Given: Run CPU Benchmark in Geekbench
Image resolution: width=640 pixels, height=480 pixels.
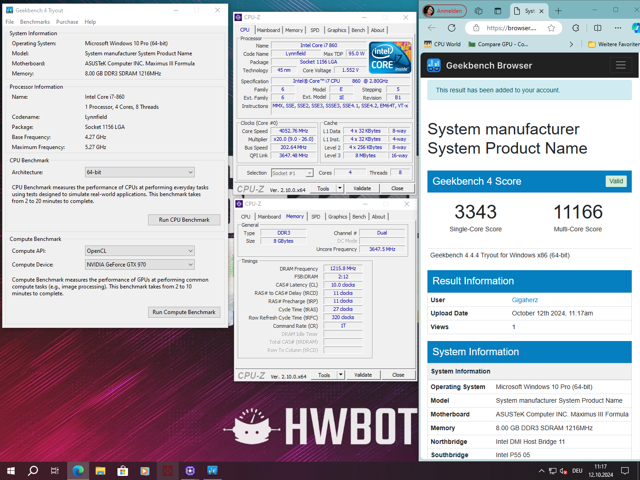Looking at the screenshot, I should pyautogui.click(x=184, y=220).
